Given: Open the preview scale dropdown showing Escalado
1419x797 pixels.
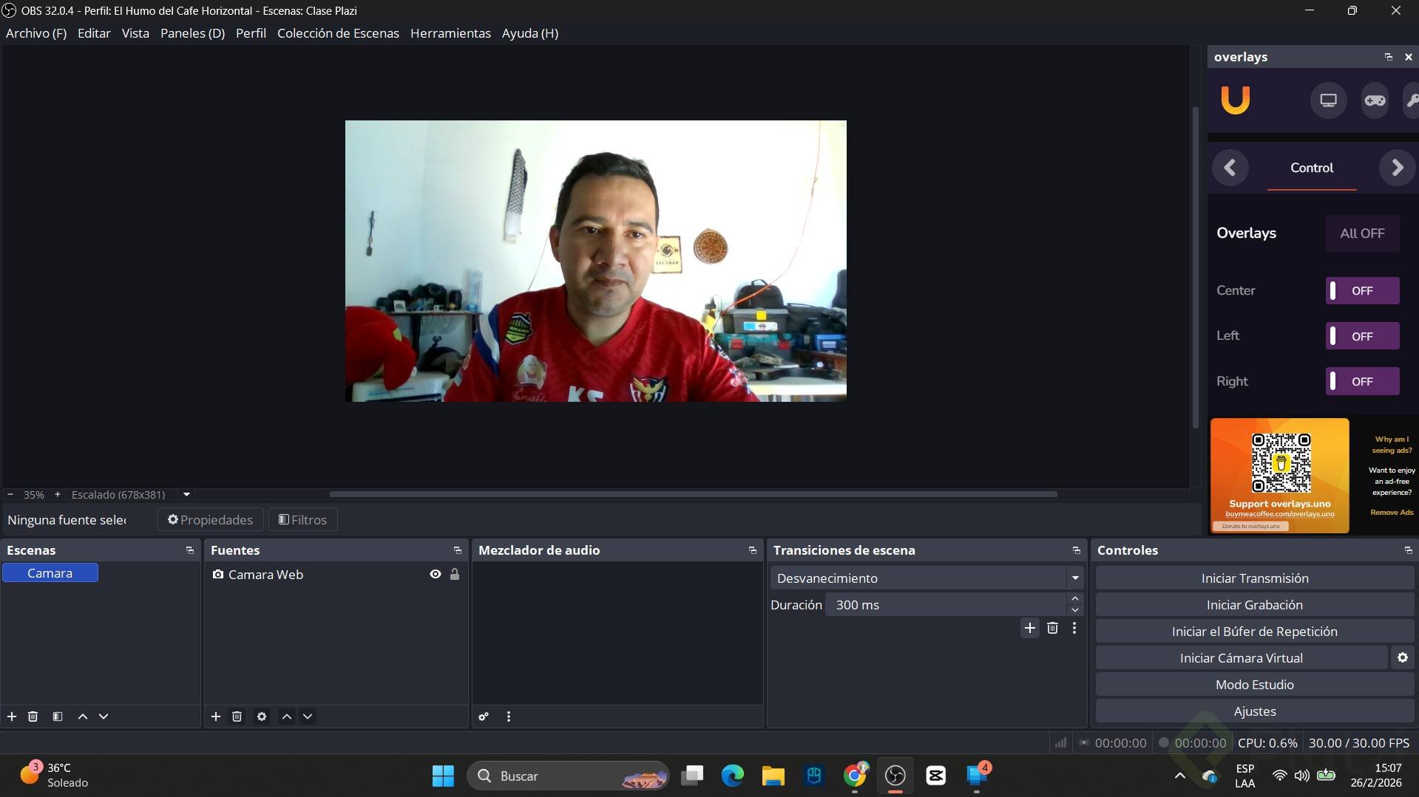Looking at the screenshot, I should click(186, 494).
